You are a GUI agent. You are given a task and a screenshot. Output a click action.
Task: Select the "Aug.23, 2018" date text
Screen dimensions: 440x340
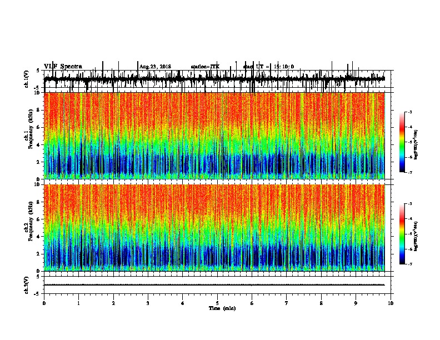coord(155,67)
